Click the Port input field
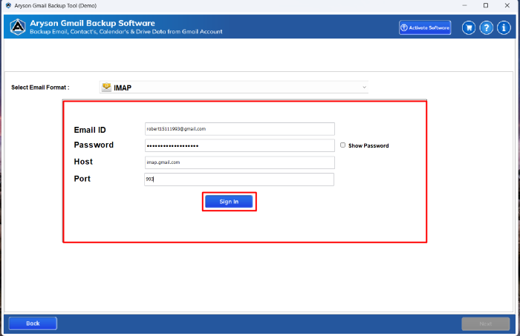The image size is (520, 336). point(239,179)
